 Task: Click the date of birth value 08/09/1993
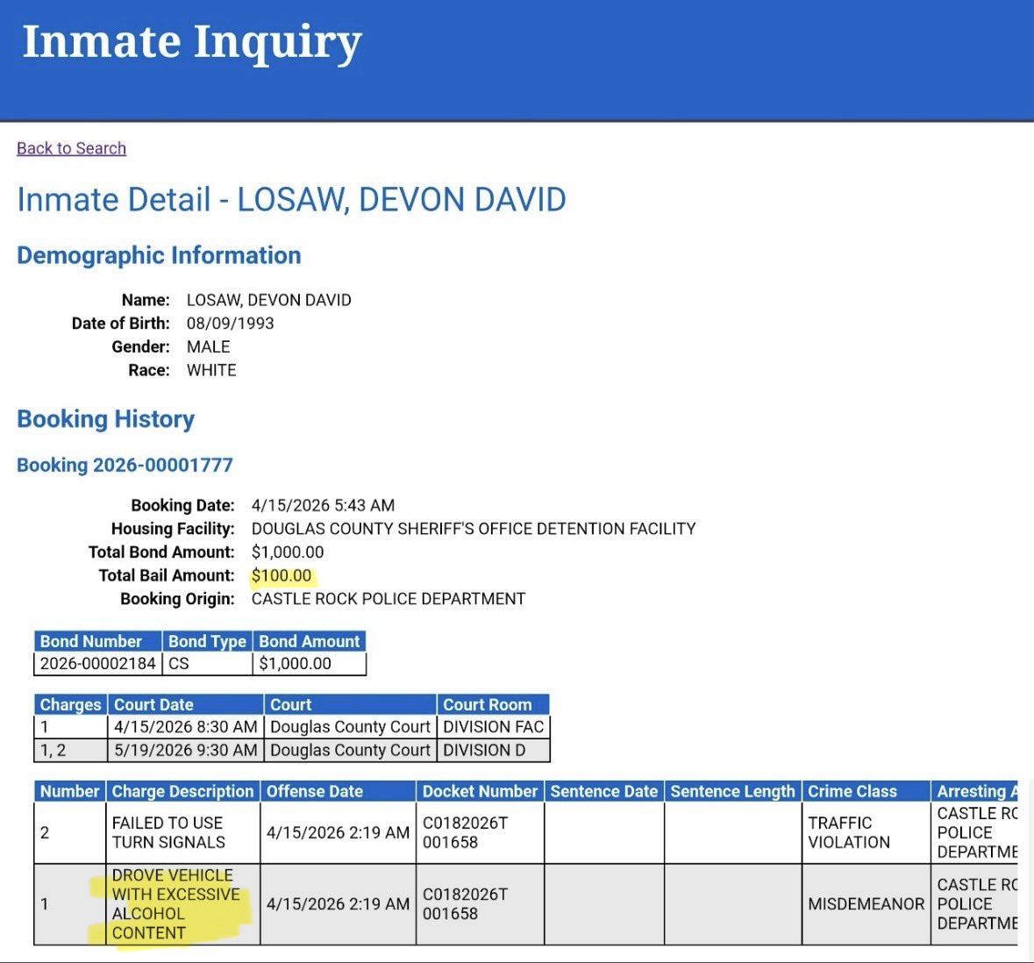(230, 324)
